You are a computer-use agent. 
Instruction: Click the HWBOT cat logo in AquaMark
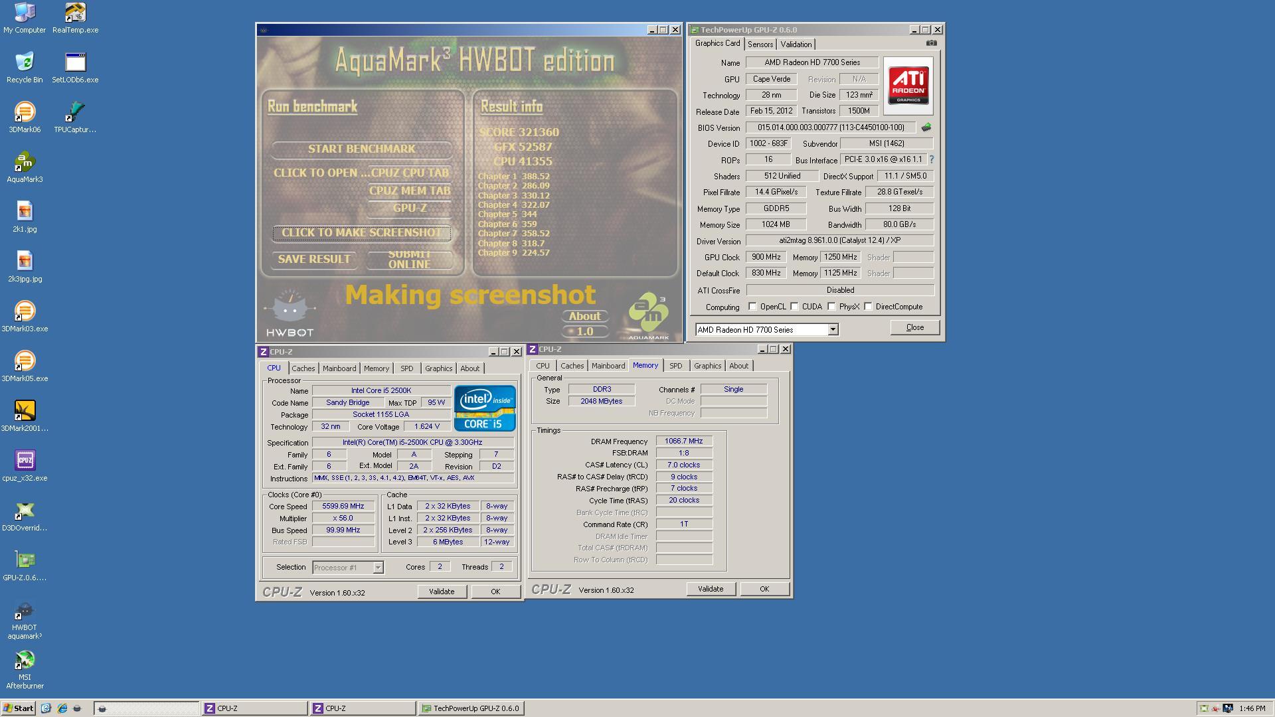[x=290, y=312]
